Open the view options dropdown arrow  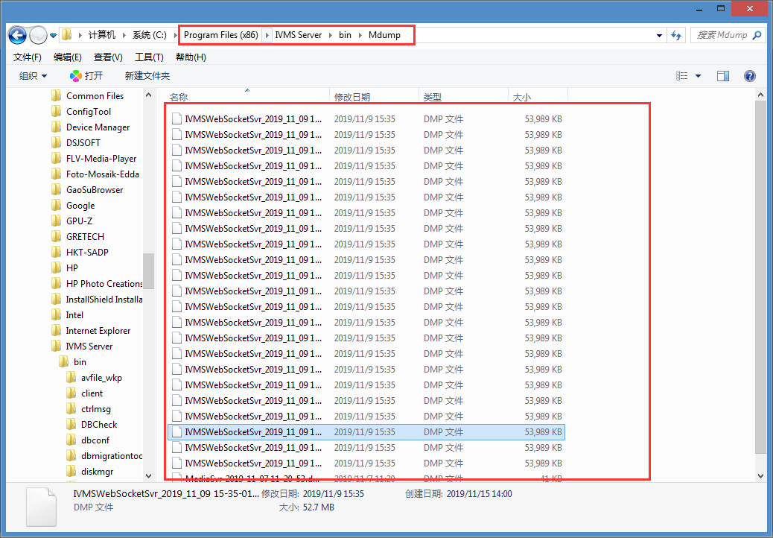[x=698, y=76]
